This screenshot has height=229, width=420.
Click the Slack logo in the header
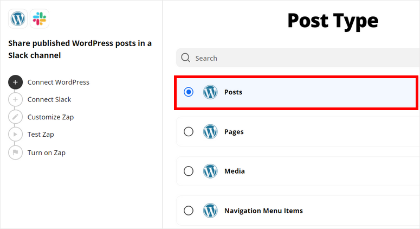click(40, 19)
